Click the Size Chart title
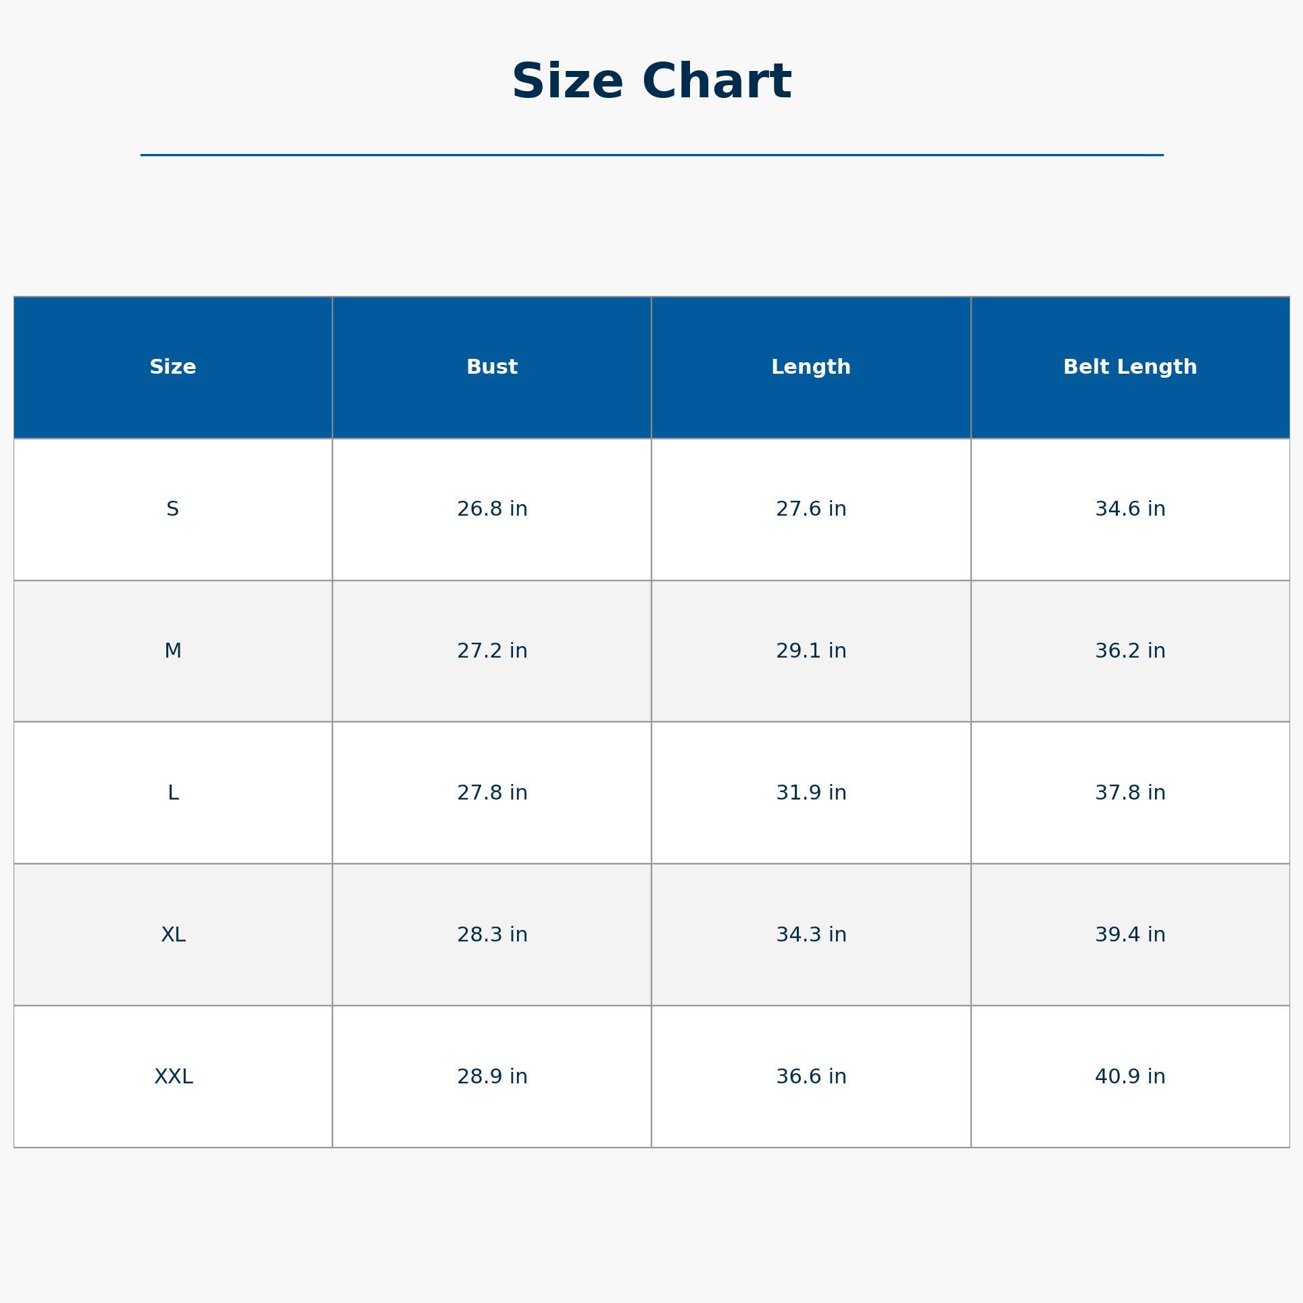Image resolution: width=1303 pixels, height=1303 pixels. point(651,82)
